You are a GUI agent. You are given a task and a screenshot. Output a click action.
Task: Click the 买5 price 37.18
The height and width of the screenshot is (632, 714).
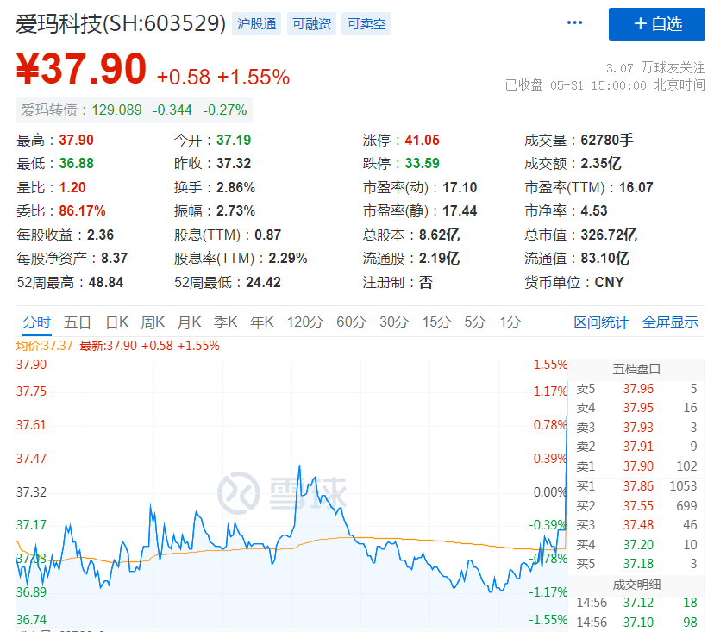[x=638, y=564]
